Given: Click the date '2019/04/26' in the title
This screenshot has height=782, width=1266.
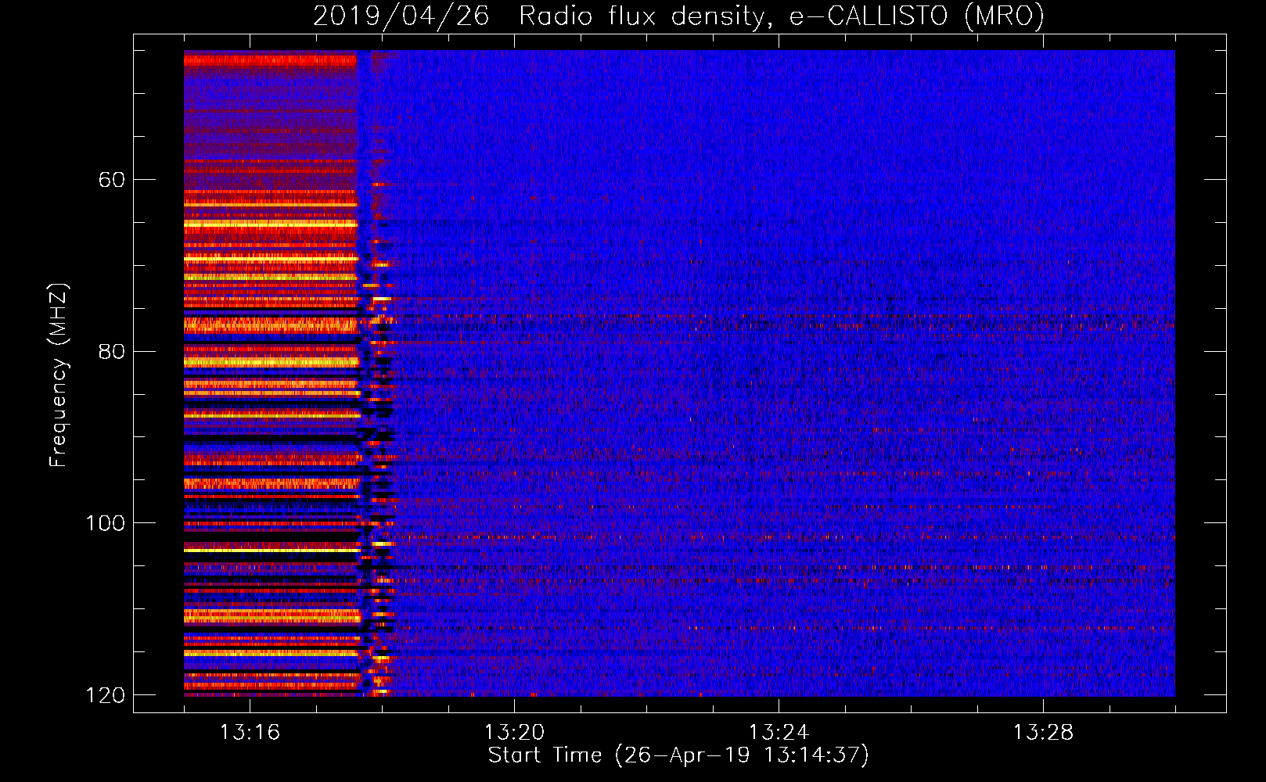Looking at the screenshot, I should point(401,16).
